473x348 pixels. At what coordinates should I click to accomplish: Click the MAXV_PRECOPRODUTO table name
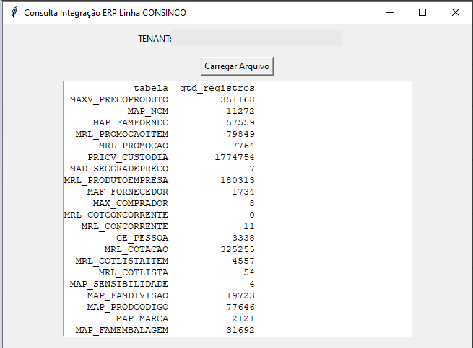pos(119,100)
